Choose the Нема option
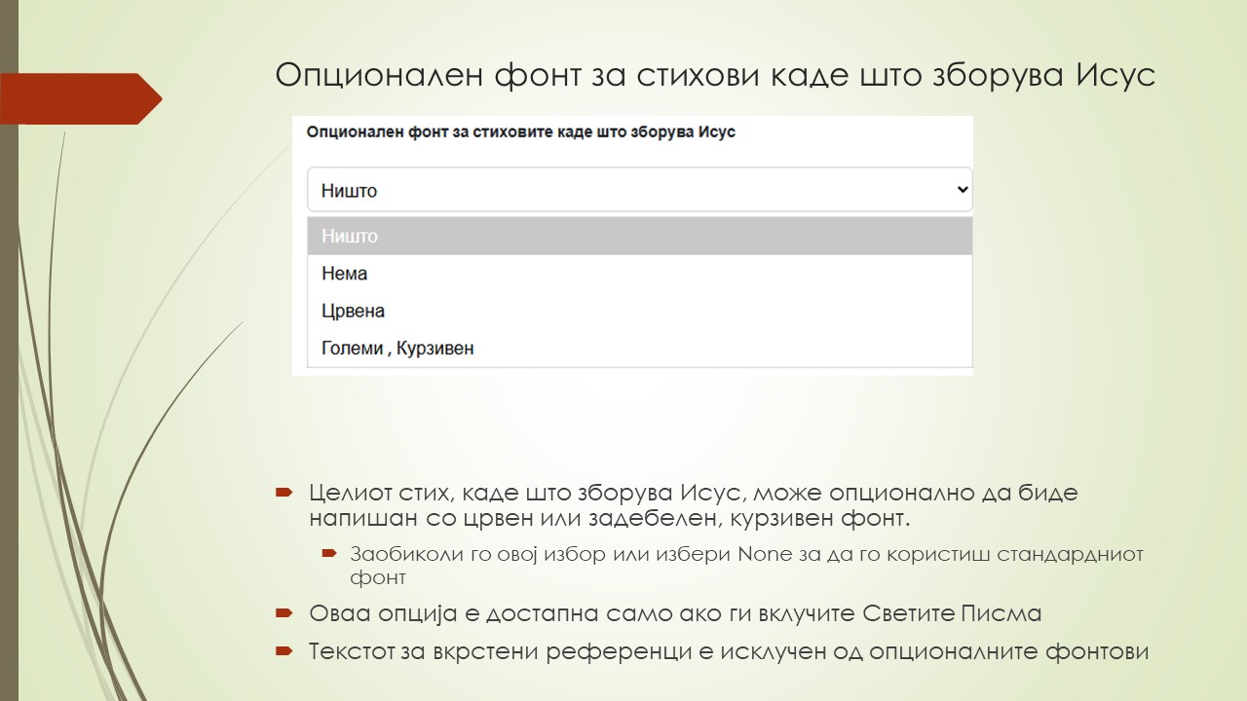Screen dimensions: 1247x701 pyautogui.click(x=639, y=274)
